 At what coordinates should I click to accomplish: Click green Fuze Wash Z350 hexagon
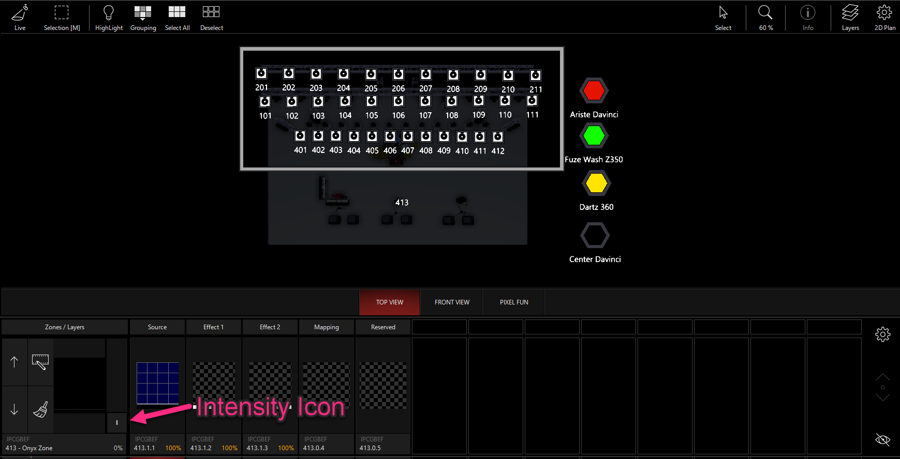(x=594, y=136)
